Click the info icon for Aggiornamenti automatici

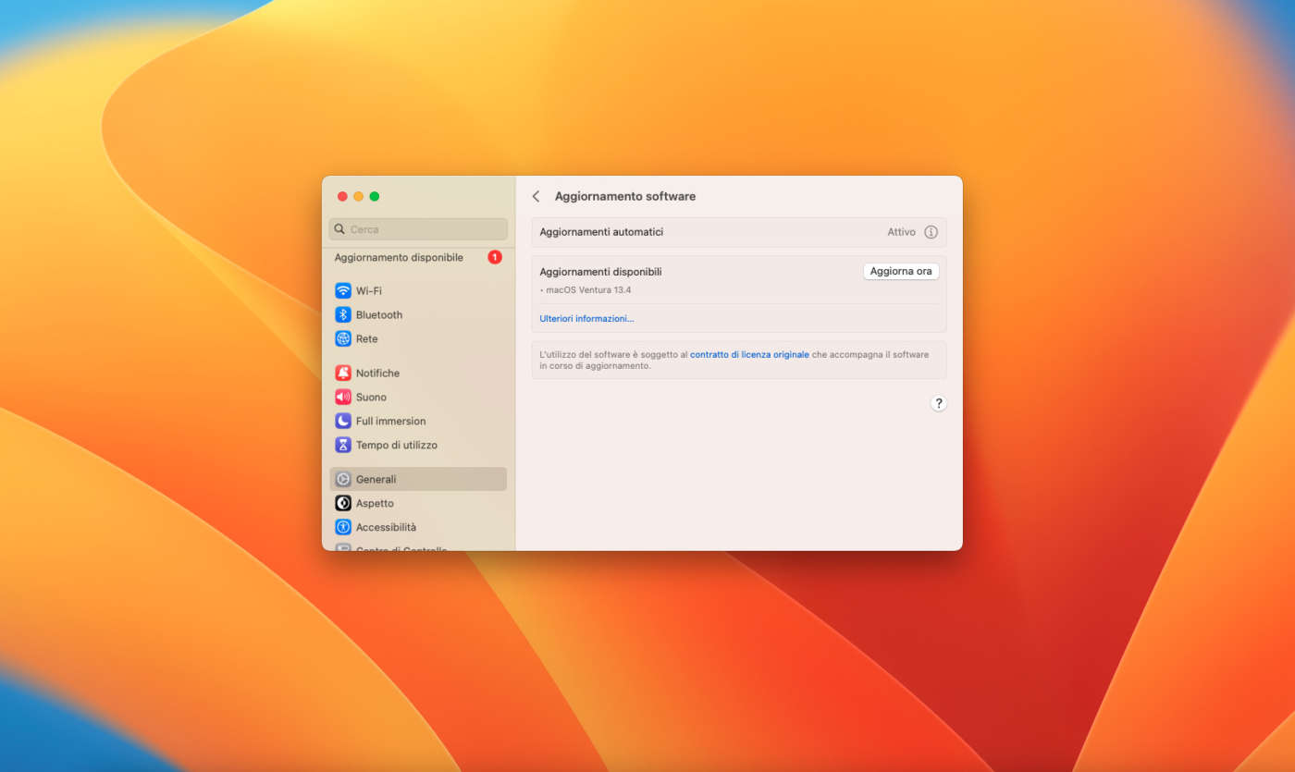(931, 232)
